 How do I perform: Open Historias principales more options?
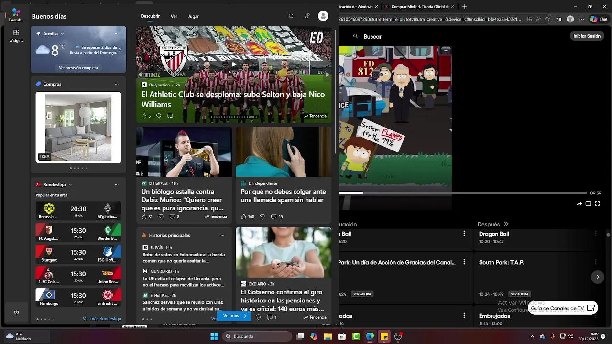(x=222, y=235)
